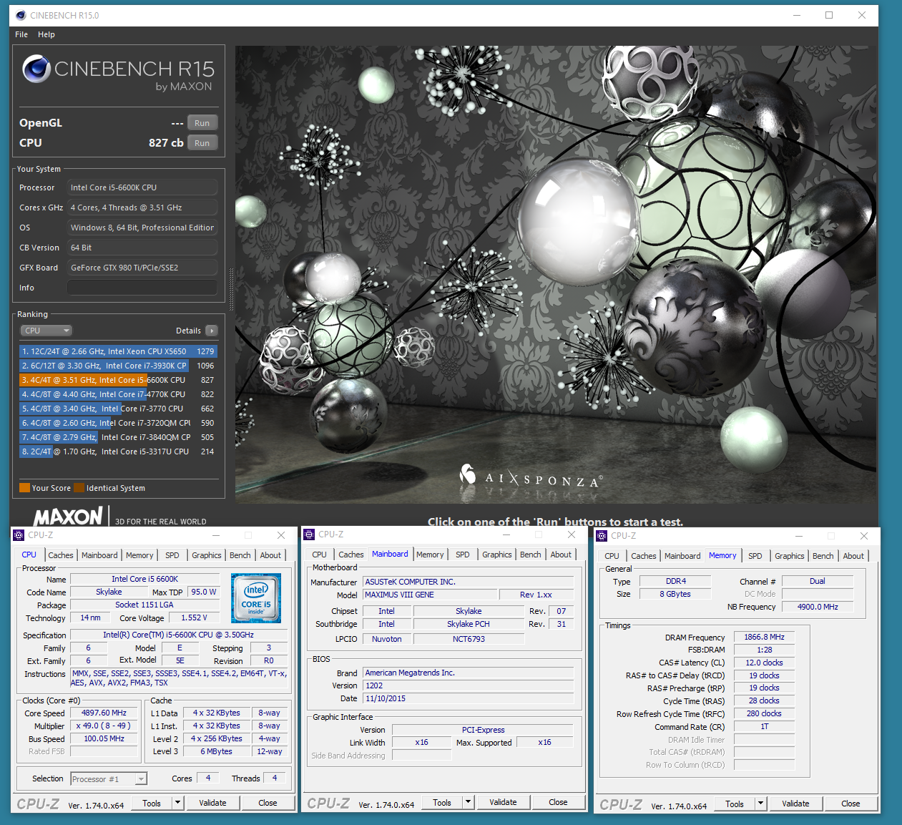Switch to SPD tab in first CPU-Z window
This screenshot has height=825, width=902.
[172, 555]
